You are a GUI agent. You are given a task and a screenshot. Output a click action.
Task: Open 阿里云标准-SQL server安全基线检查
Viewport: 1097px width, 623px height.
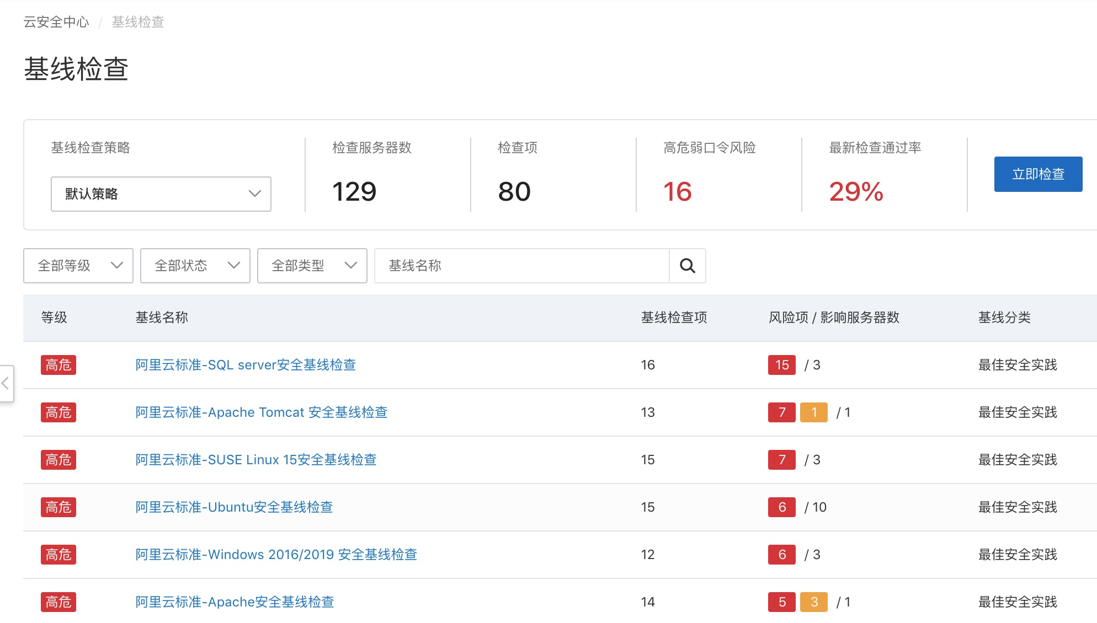[246, 365]
